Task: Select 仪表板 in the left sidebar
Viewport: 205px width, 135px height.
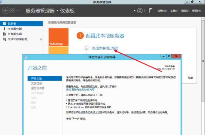Action: click(x=21, y=24)
